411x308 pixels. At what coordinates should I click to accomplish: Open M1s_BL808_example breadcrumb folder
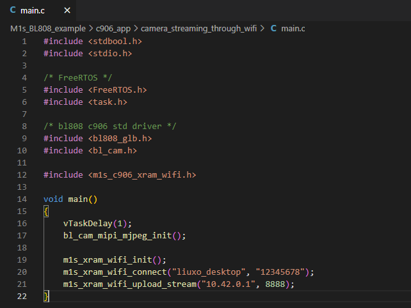[x=48, y=29]
